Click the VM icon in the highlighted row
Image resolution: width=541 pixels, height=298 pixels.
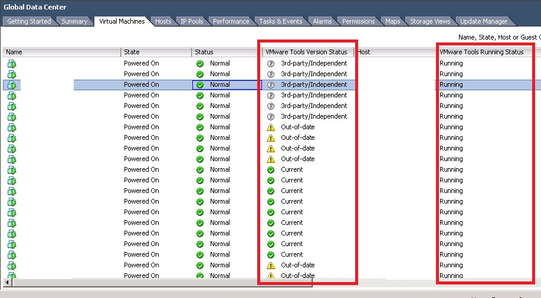[x=12, y=85]
